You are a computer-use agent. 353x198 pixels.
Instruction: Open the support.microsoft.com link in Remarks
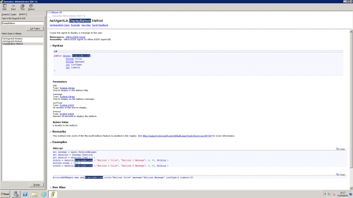pos(177,136)
